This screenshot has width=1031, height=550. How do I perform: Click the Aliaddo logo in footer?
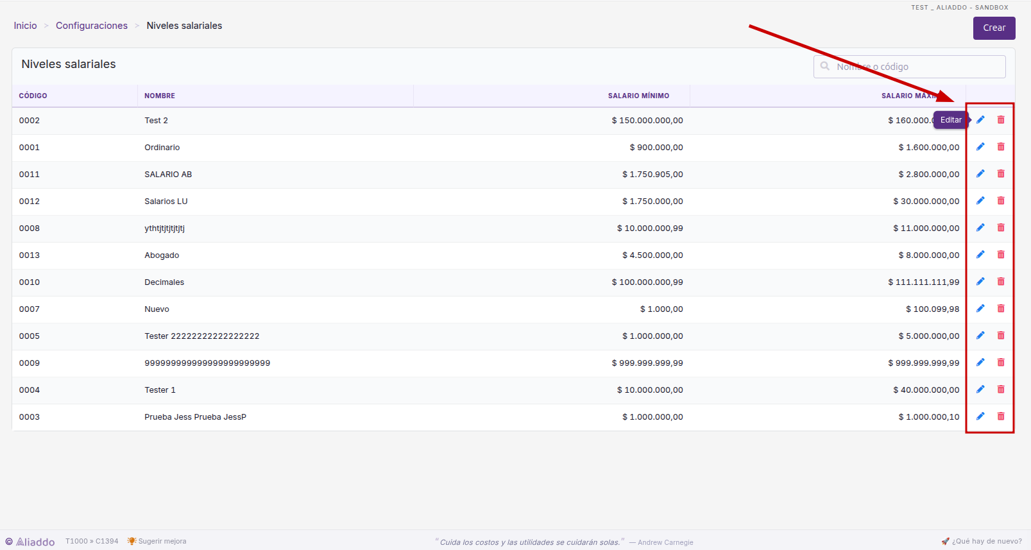[x=30, y=542]
